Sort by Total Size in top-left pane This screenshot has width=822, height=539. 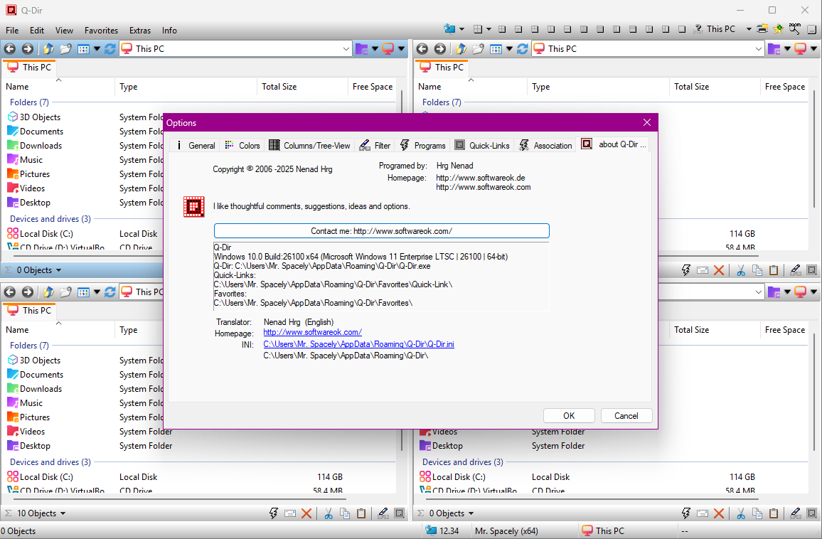click(x=302, y=87)
